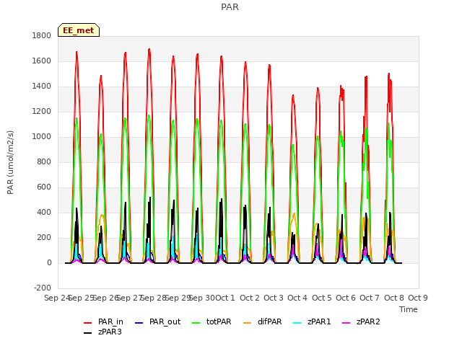The image size is (462, 346).
Task: Click the black zPAR3 legend swatch
Action: 88,333
